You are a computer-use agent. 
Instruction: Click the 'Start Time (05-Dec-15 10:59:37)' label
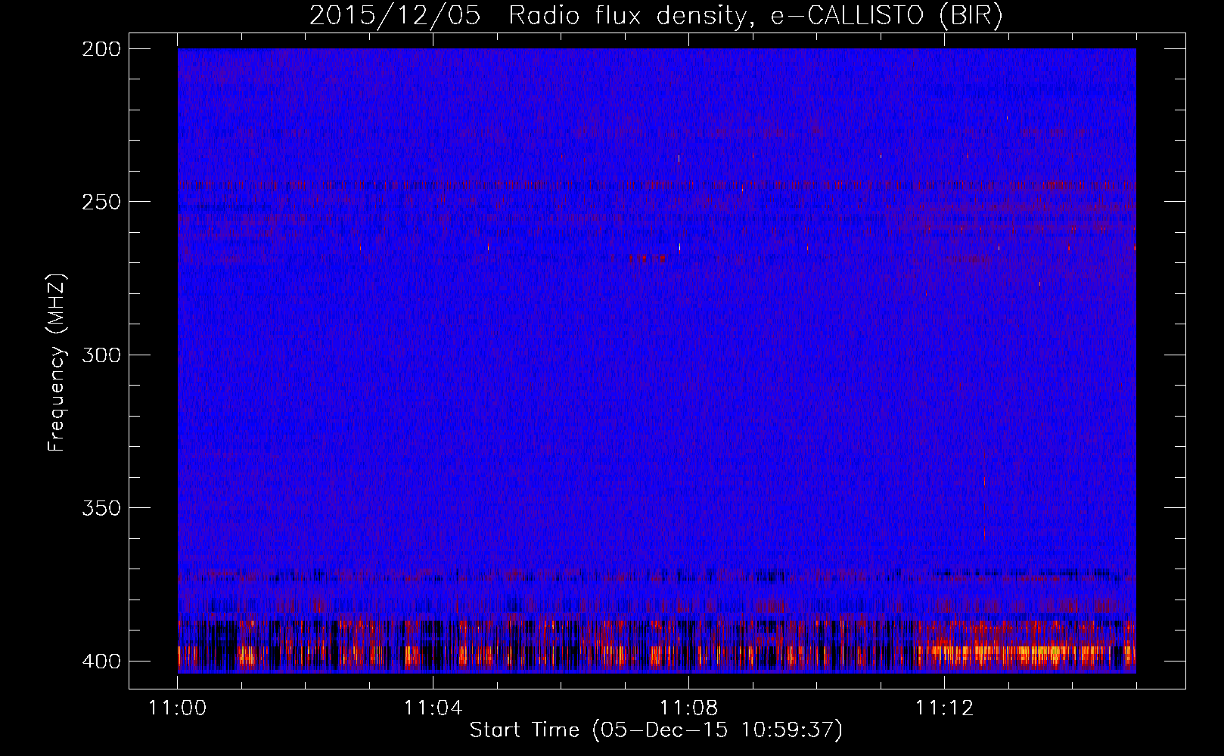(x=656, y=730)
